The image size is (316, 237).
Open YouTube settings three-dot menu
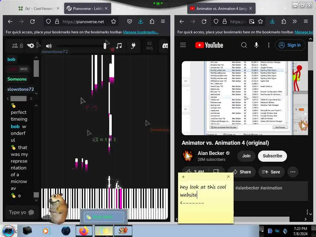coord(269,45)
